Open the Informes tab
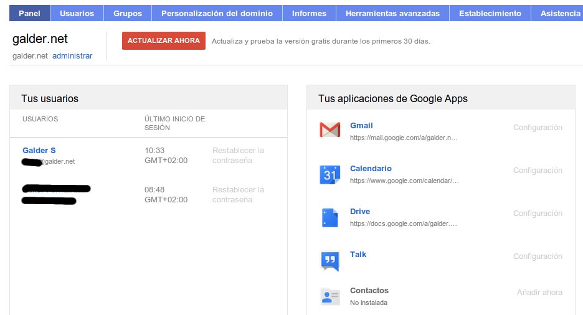This screenshot has width=583, height=315. 309,13
